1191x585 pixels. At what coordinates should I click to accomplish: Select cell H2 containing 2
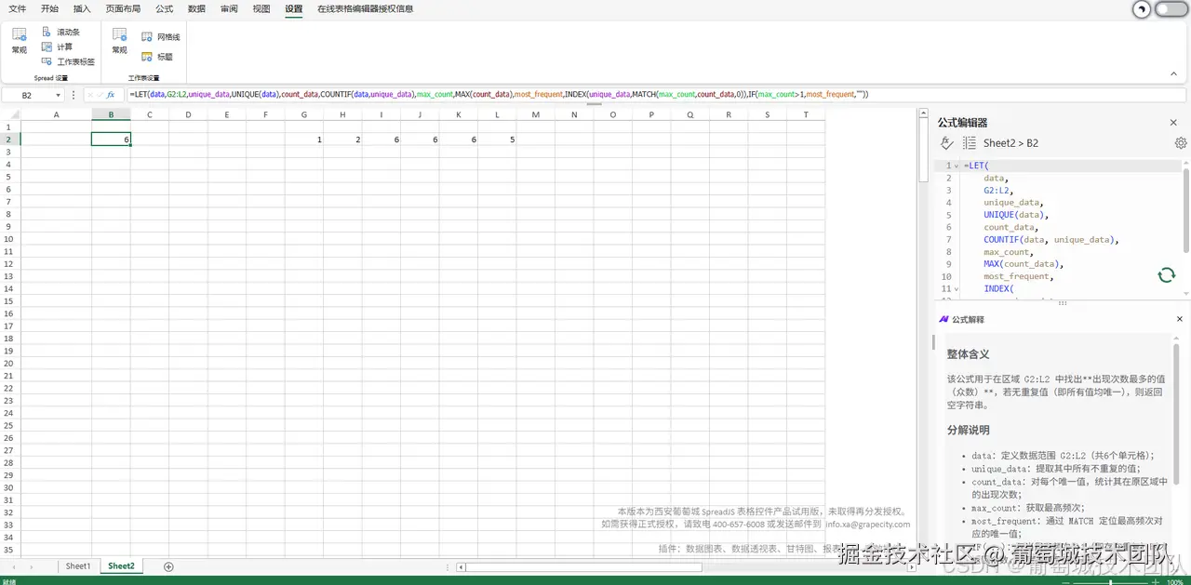pyautogui.click(x=342, y=140)
